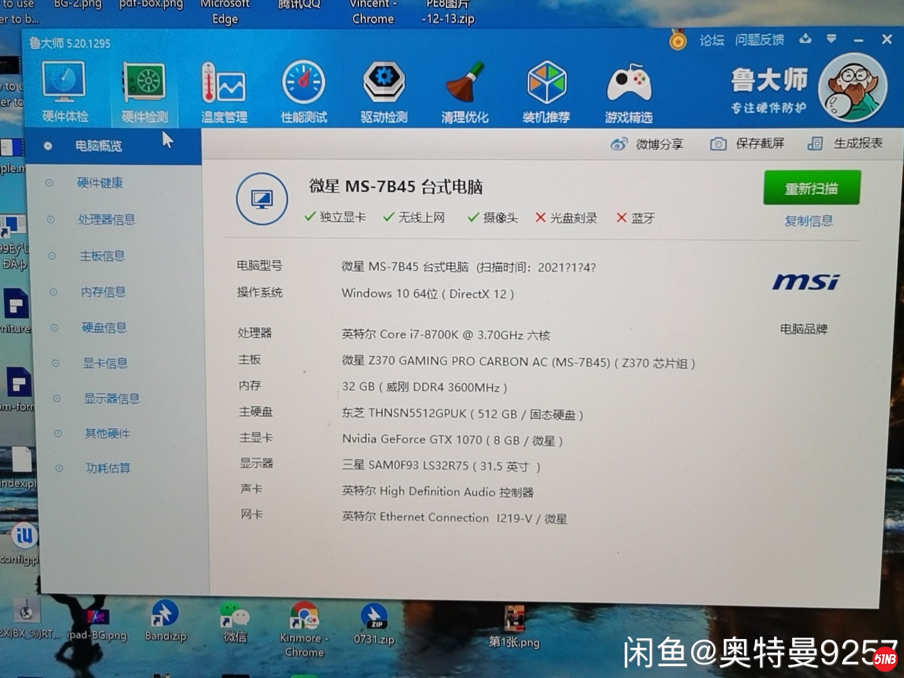The width and height of the screenshot is (904, 678).
Task: Select the Vincent - Chrome desktop shortcut label
Action: [373, 12]
